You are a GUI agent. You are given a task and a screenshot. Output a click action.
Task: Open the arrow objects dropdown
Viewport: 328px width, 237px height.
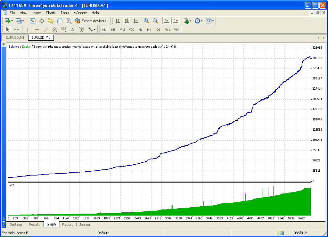coord(94,29)
